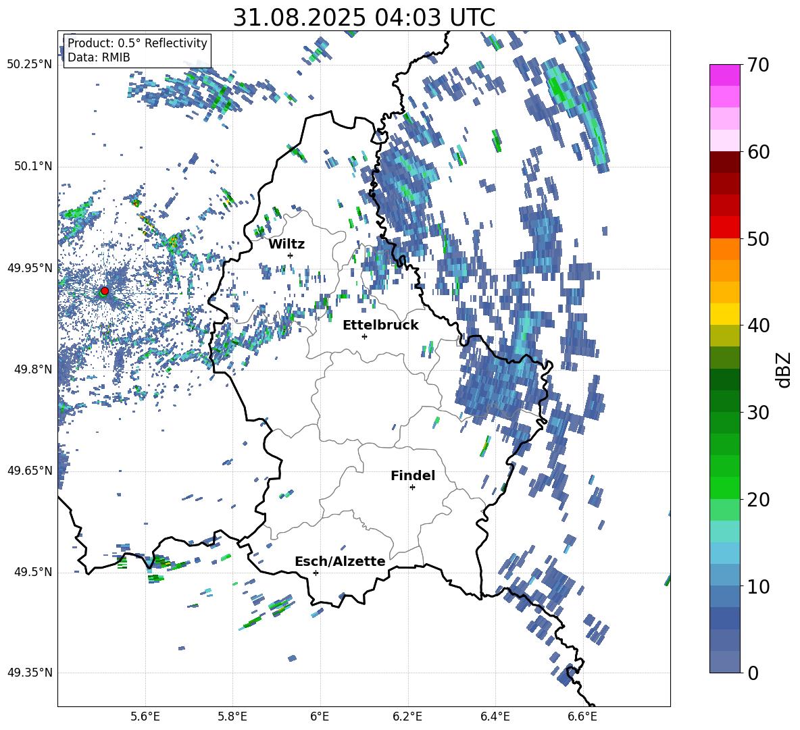Click the 6°E longitude label
800x730 pixels.
tap(320, 716)
